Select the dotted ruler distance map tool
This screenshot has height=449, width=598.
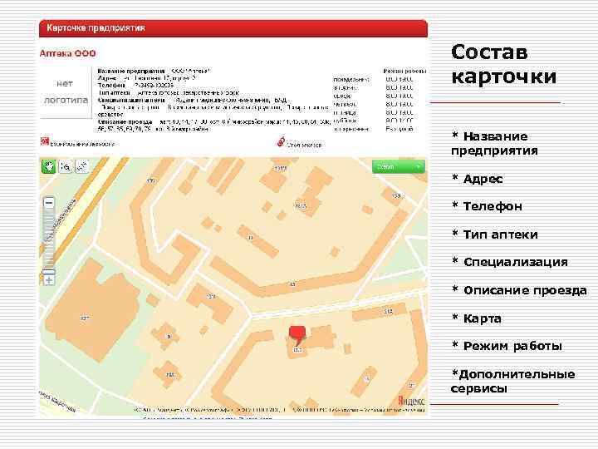[82, 166]
